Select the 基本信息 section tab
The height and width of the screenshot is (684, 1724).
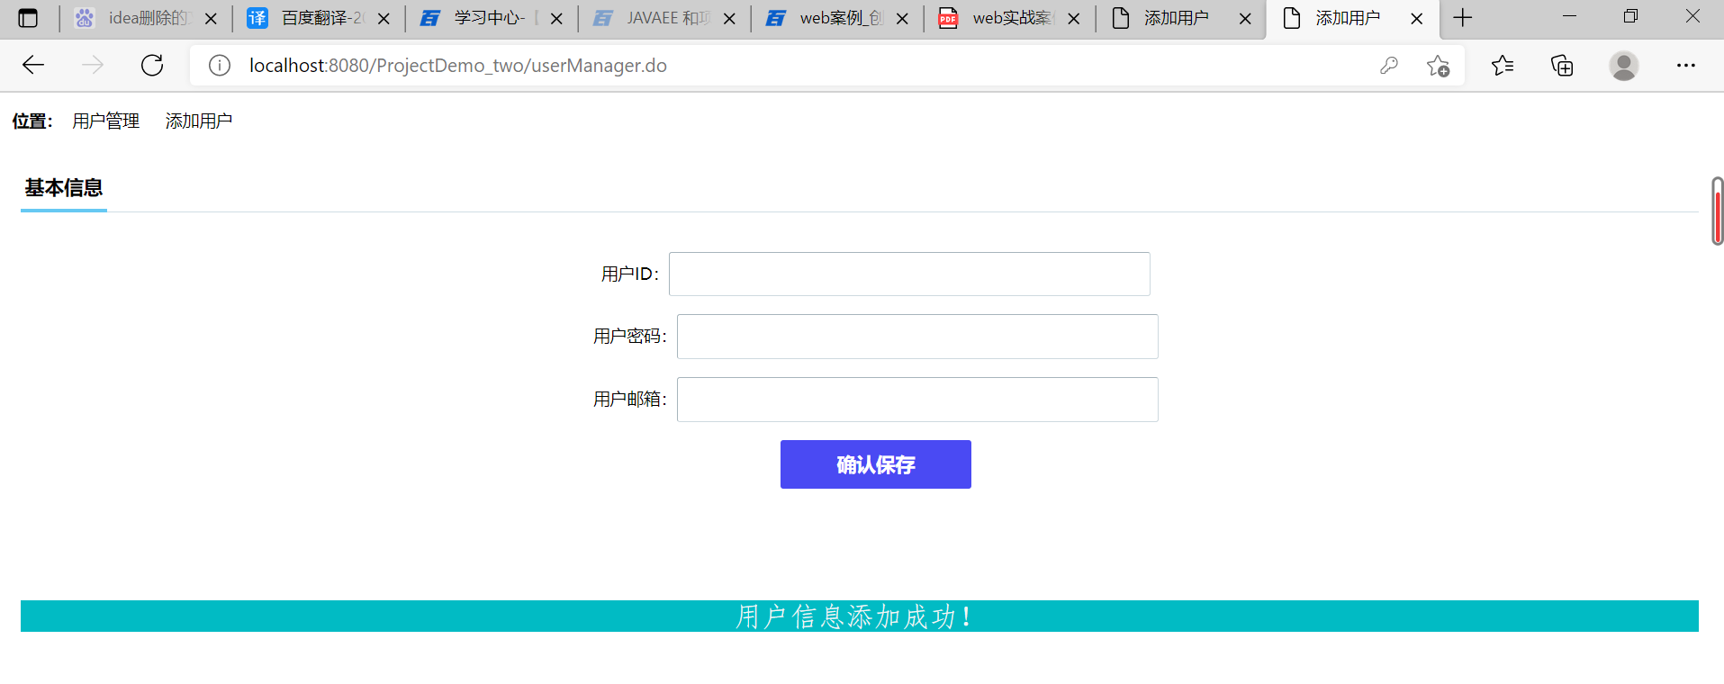[64, 188]
